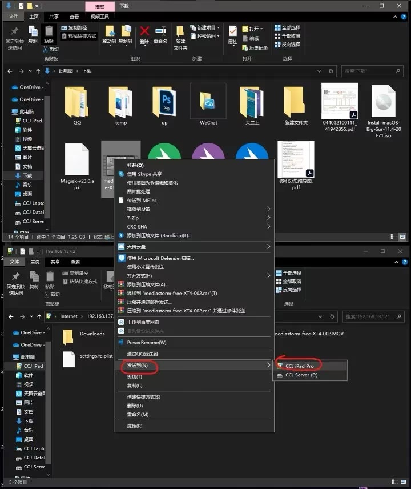Click 历史记录 in 下载 window ribbon
This screenshot has height=489, width=411.
pyautogui.click(x=255, y=48)
